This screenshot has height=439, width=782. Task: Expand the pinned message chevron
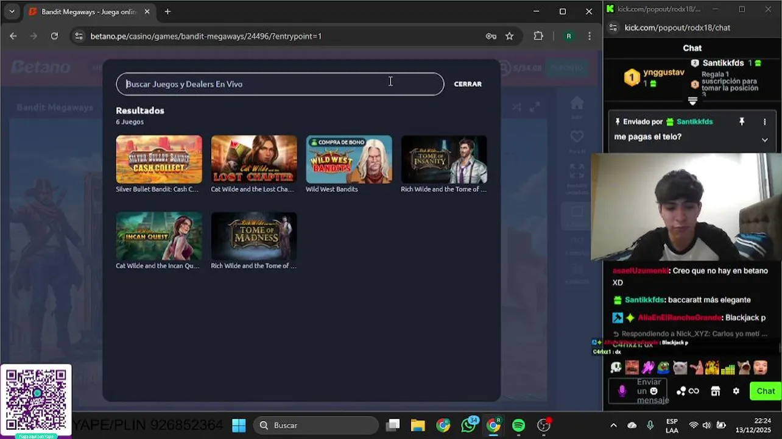(x=764, y=140)
